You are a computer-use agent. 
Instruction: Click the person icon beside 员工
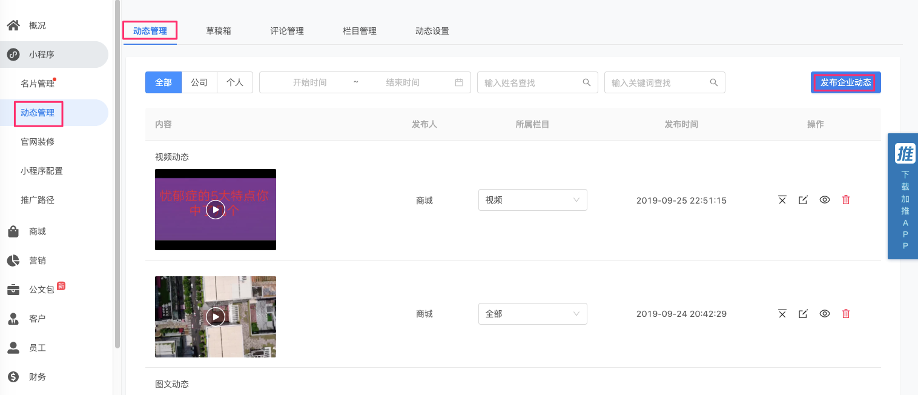coord(13,348)
